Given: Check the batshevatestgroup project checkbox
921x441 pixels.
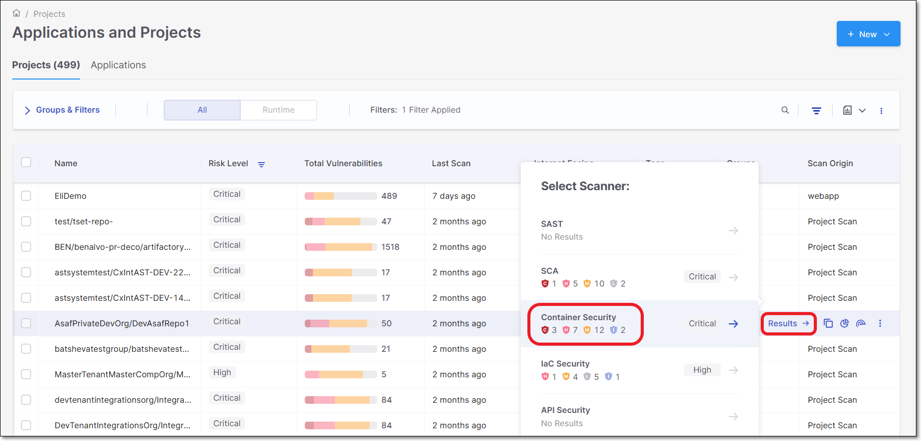Looking at the screenshot, I should click(x=26, y=349).
